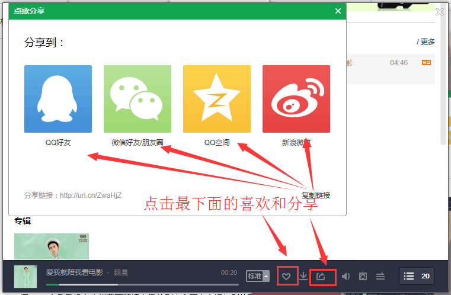
Task: Open the 标准 quality dropdown
Action: tap(258, 276)
